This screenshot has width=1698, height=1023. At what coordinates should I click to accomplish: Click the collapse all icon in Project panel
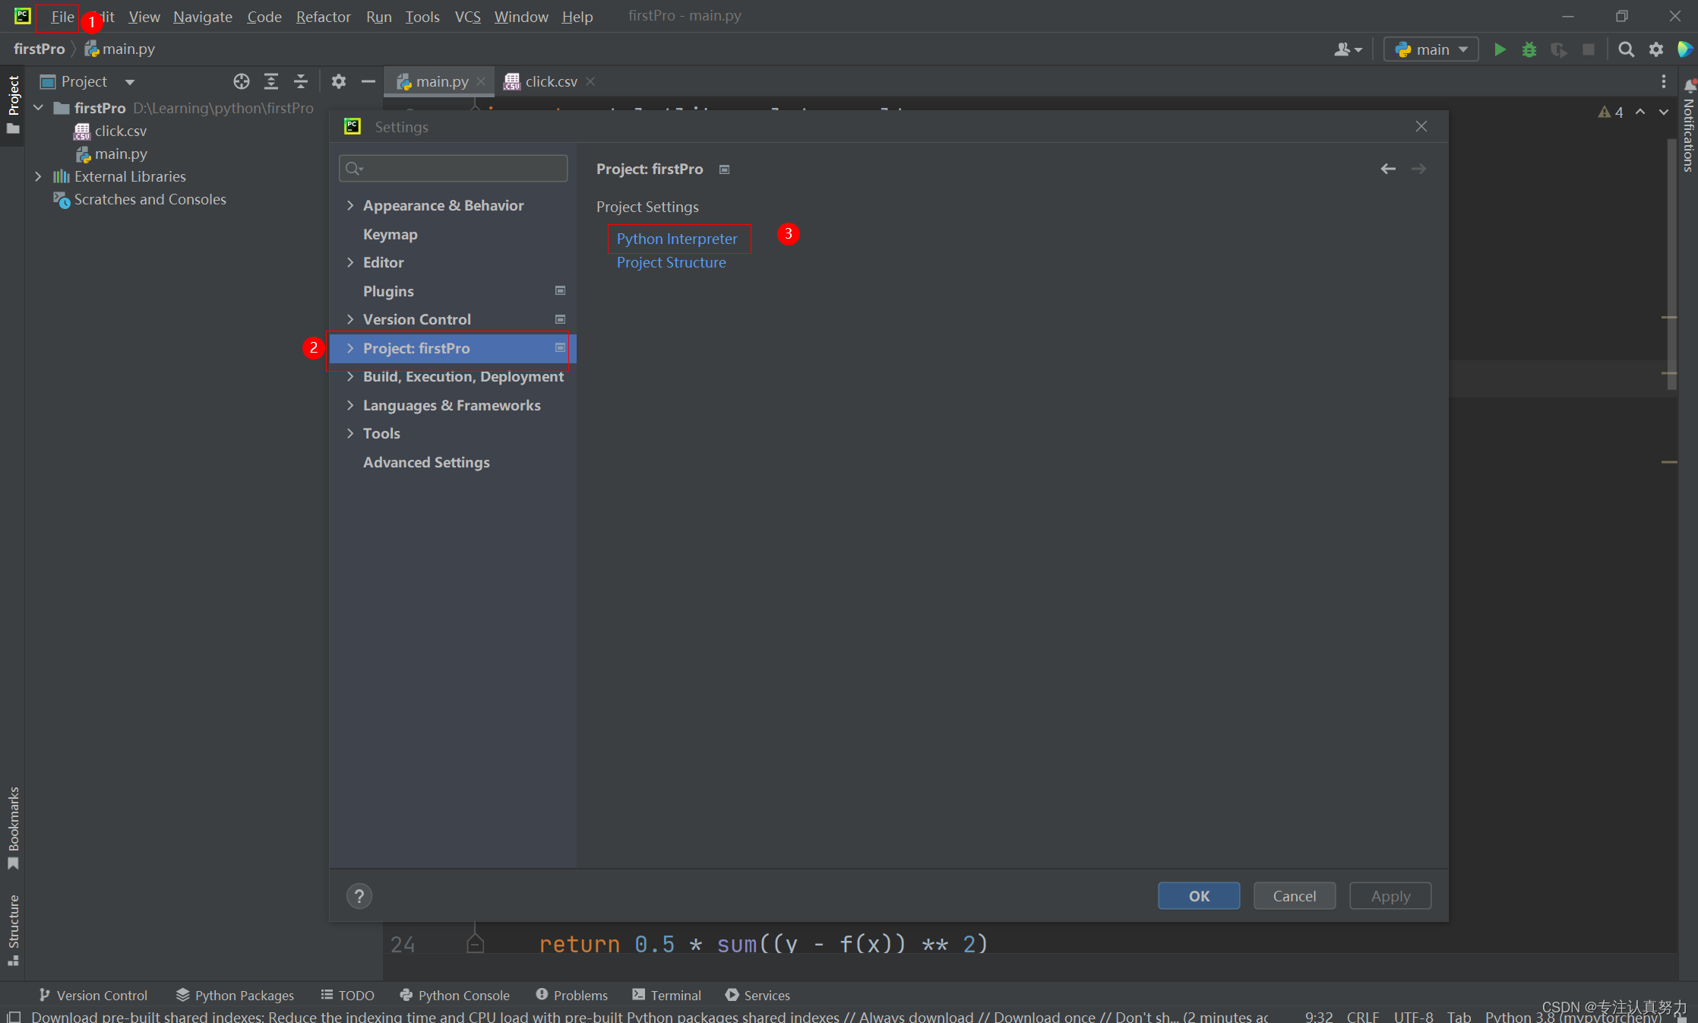coord(301,81)
